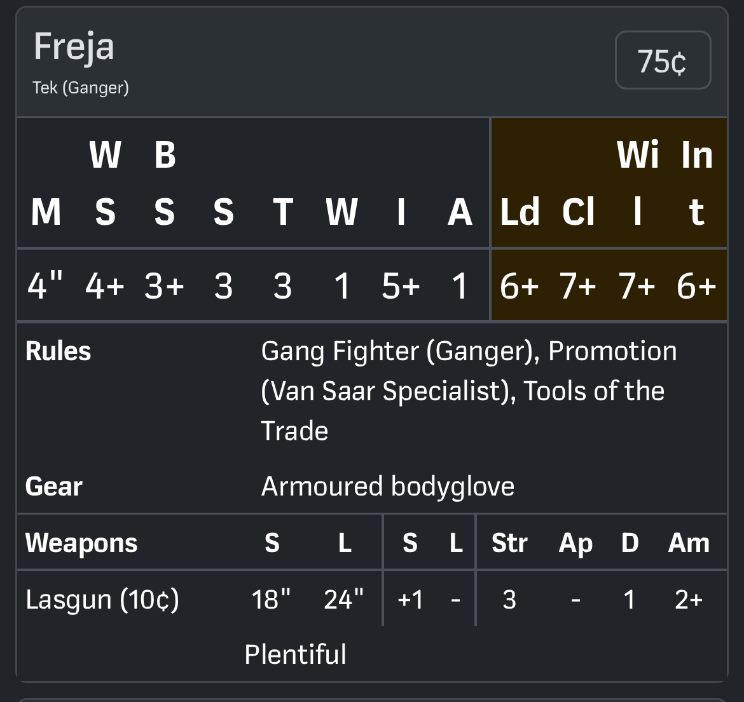This screenshot has width=744, height=702.
Task: Click the Cl stat header
Action: click(578, 212)
